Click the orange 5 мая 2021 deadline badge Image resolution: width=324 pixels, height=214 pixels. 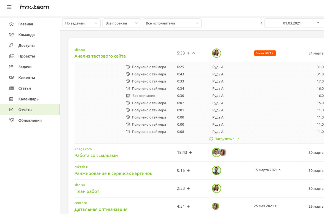point(265,53)
